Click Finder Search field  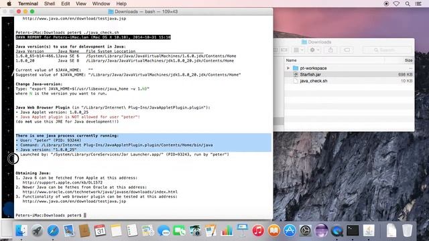[x=387, y=50]
